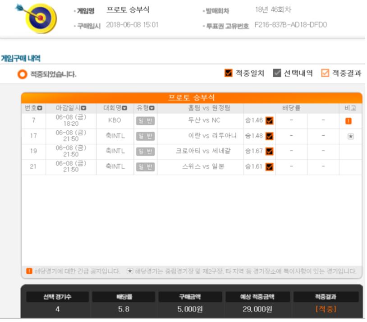Select the 크로아티 vs 세네갈 match row
This screenshot has width=367, height=322.
coord(192,152)
